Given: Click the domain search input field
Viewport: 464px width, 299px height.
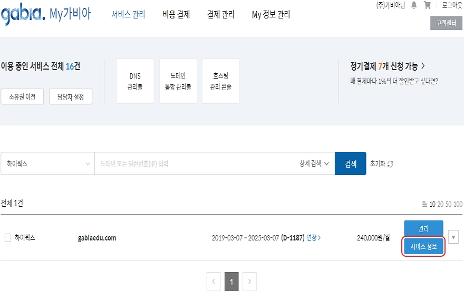Looking at the screenshot, I should click(x=195, y=164).
